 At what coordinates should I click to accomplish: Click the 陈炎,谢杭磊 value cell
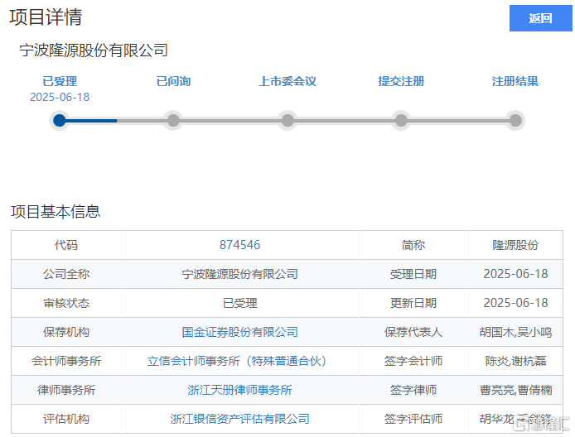click(515, 361)
